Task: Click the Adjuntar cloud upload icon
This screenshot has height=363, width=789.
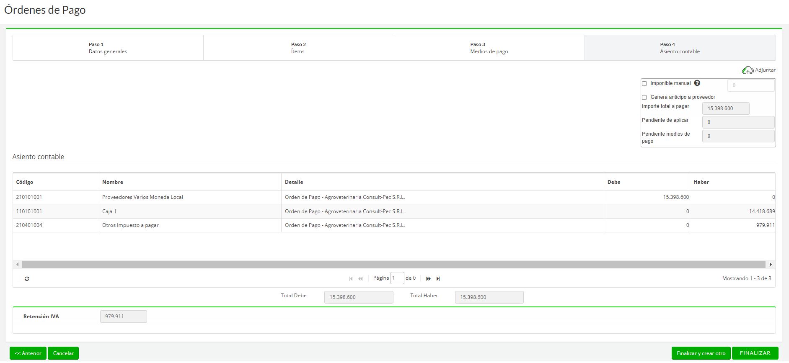Action: [x=748, y=70]
